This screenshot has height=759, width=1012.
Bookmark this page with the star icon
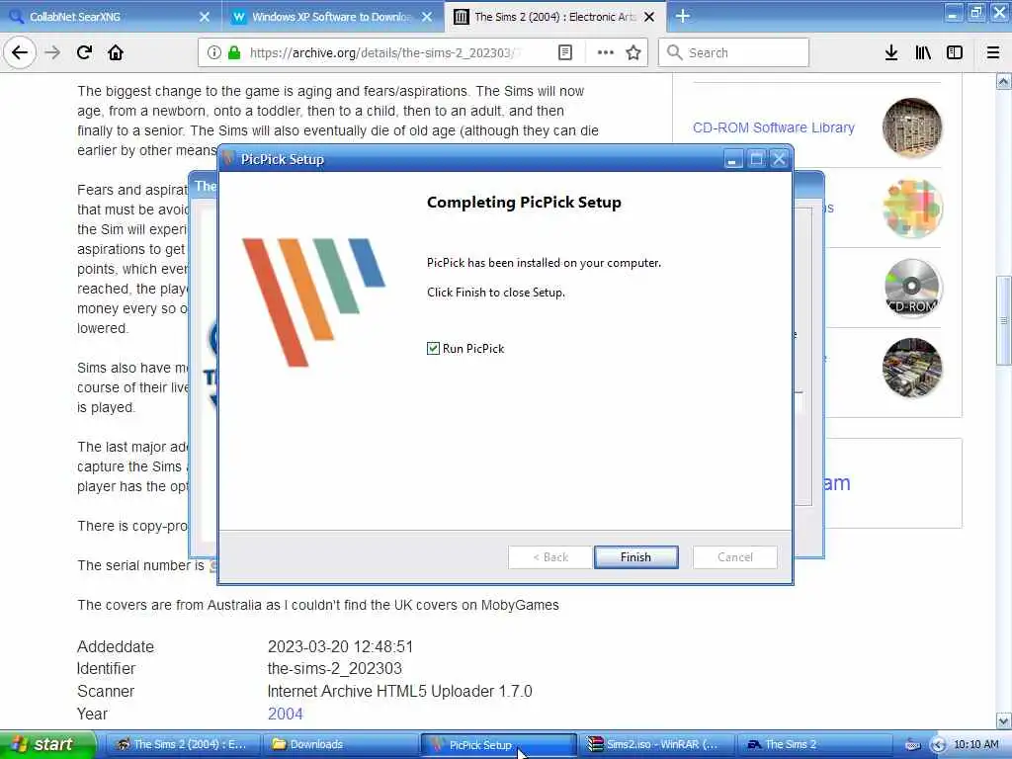[x=633, y=52]
